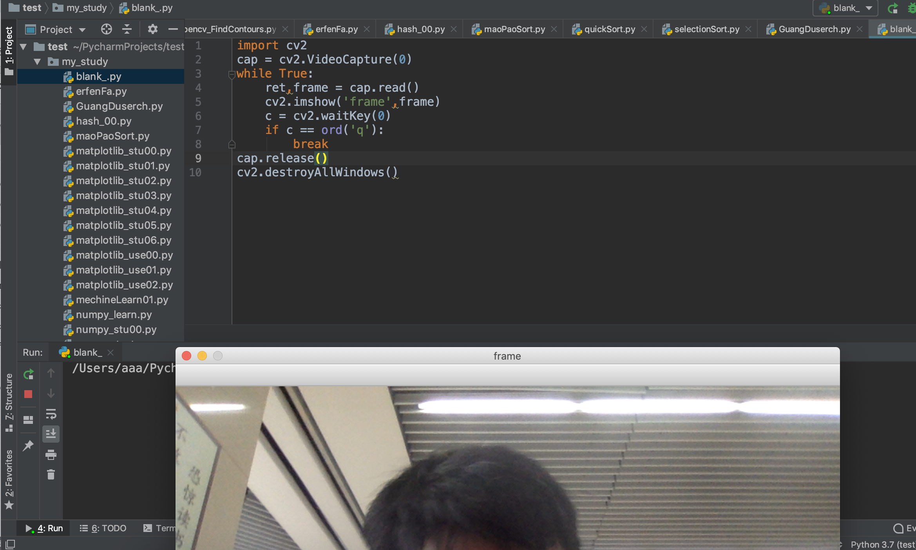The height and width of the screenshot is (550, 916).
Task: Open the blank_ run configuration dropdown
Action: click(x=845, y=8)
